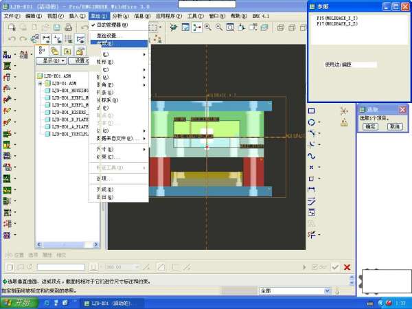Select the Arc sketch tool
Image resolution: width=412 pixels, height=309 pixels.
pos(311,133)
